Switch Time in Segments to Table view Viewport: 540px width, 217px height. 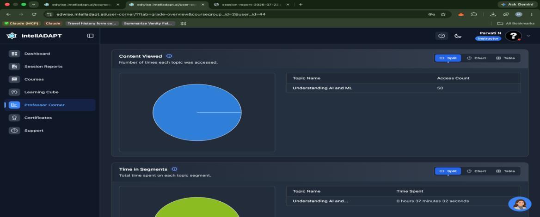505,171
